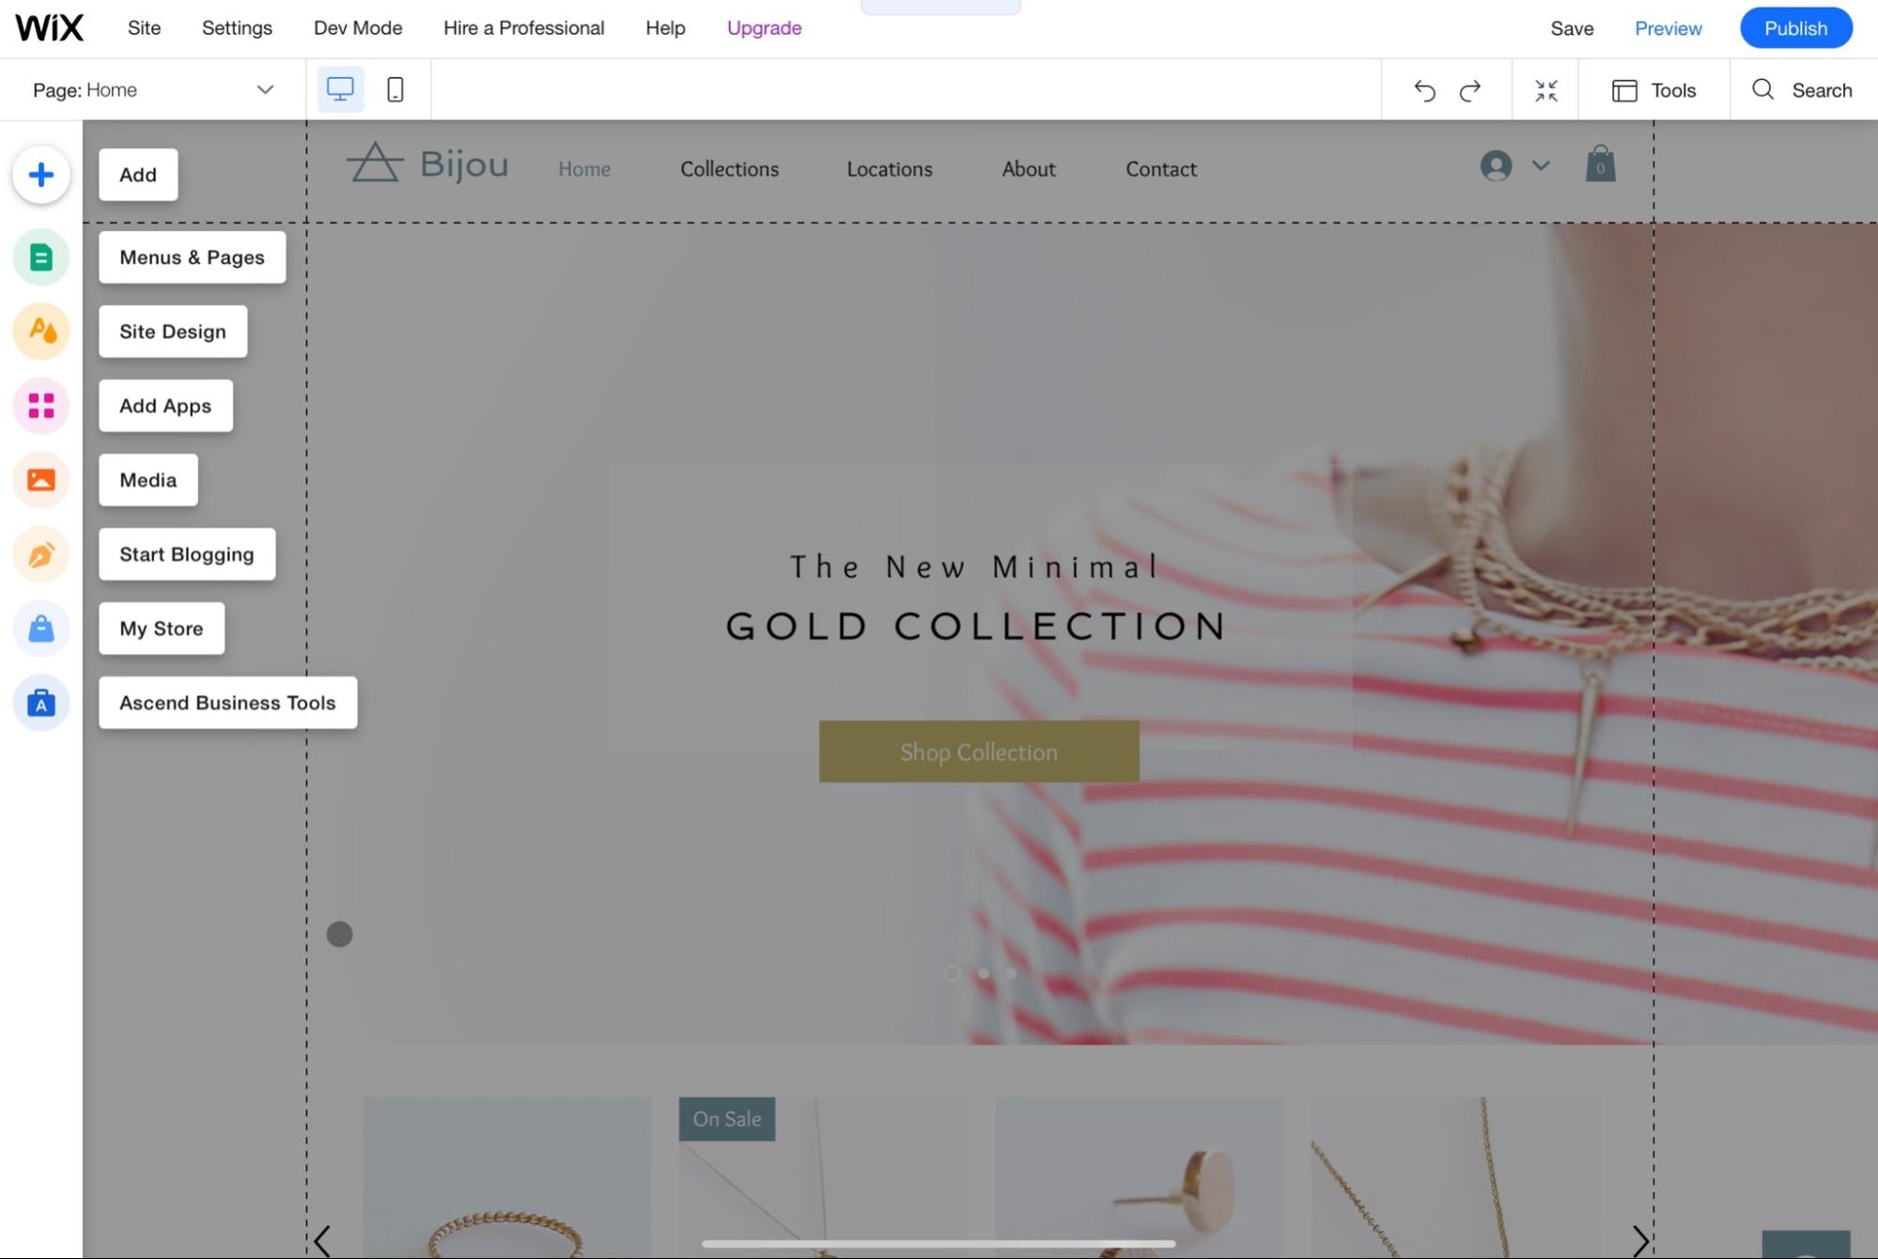Click the Ascend Business Tools option

tap(227, 701)
